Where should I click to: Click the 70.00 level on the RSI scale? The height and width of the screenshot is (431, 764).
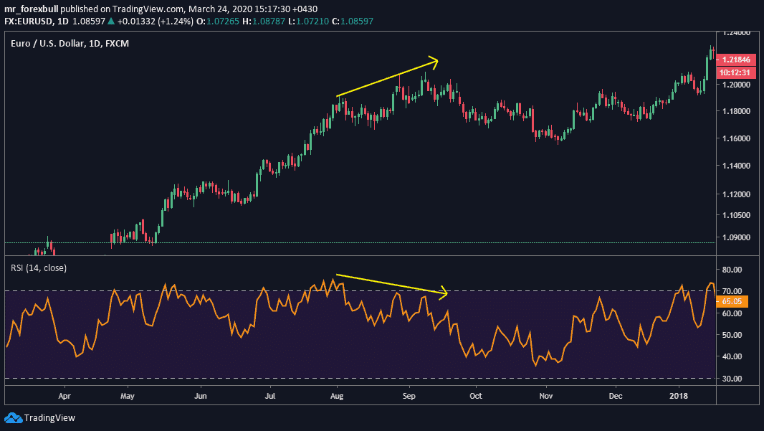pyautogui.click(x=731, y=291)
